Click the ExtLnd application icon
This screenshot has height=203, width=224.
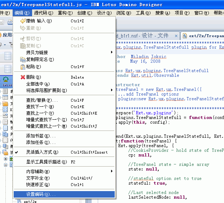(x=6, y=79)
